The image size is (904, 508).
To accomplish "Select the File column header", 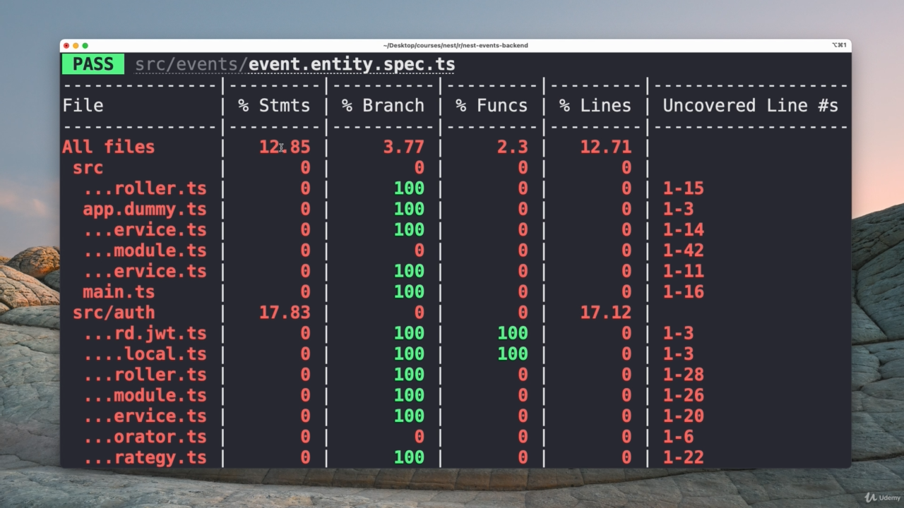I will point(83,106).
